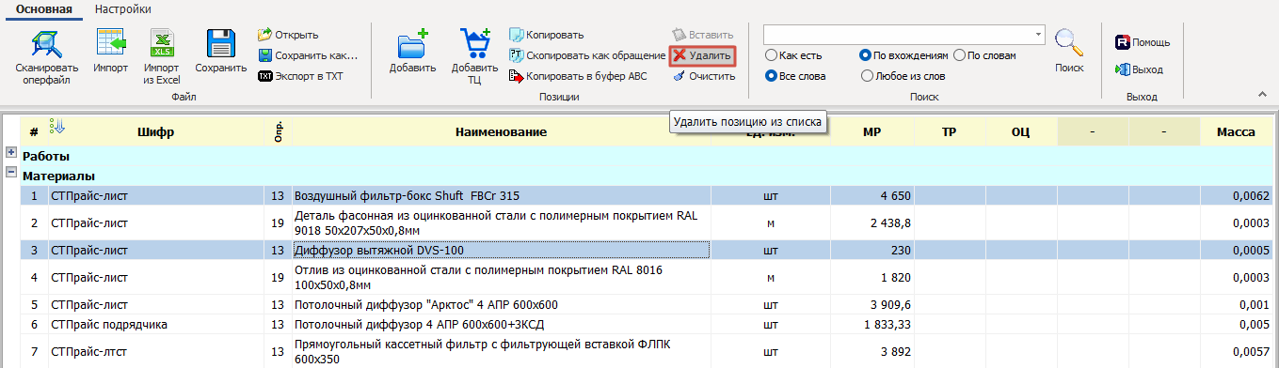Click the mass value 0,0057
1279x368 pixels.
click(x=1249, y=352)
